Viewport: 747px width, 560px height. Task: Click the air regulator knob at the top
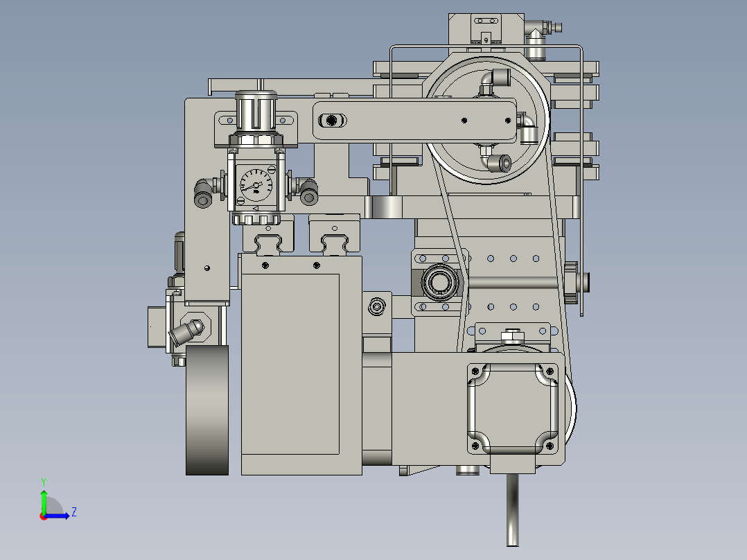[255, 111]
